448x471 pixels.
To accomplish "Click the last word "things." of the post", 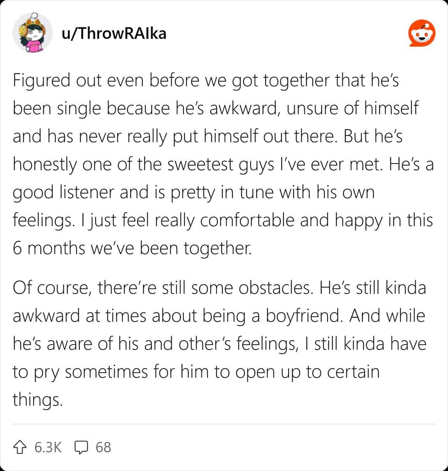I will pyautogui.click(x=38, y=399).
